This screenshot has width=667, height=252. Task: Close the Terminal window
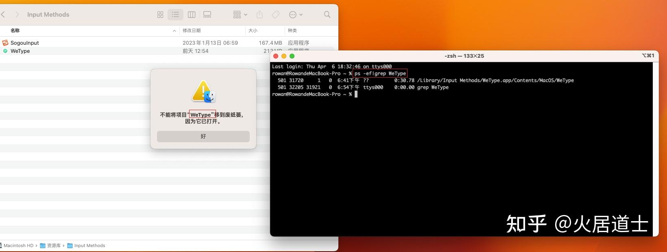pos(276,56)
